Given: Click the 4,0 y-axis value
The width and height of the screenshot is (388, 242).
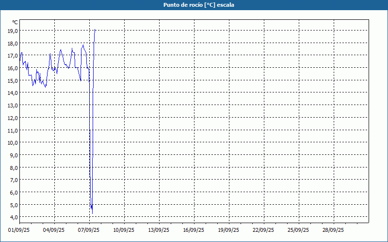Looking at the screenshot, I should click(13, 217).
